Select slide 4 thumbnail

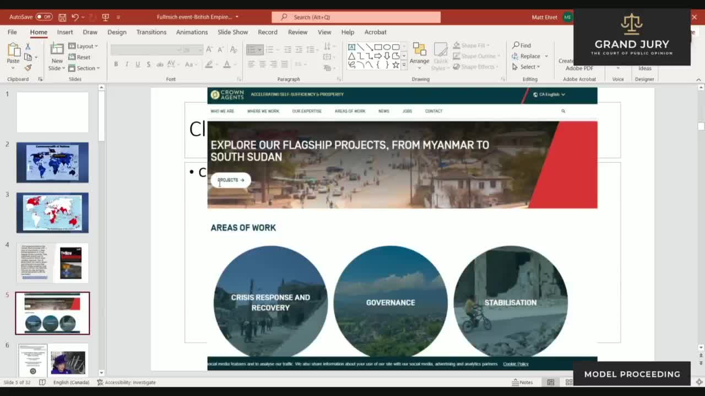52,262
